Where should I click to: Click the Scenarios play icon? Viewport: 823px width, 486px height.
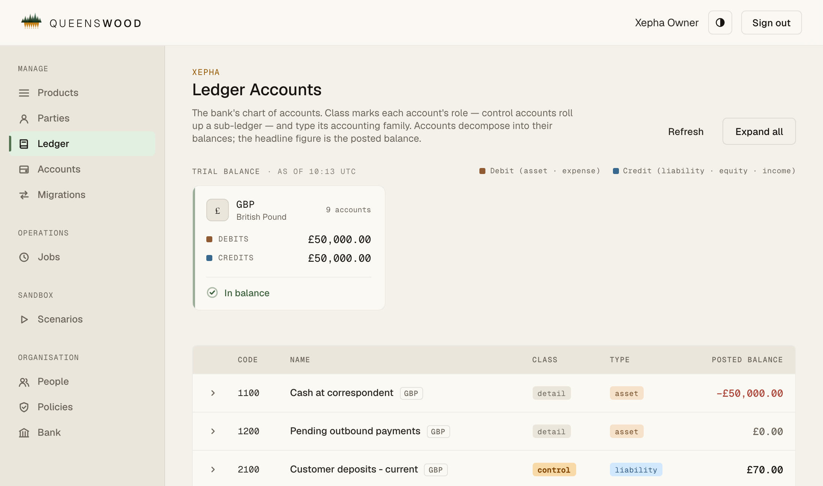24,319
